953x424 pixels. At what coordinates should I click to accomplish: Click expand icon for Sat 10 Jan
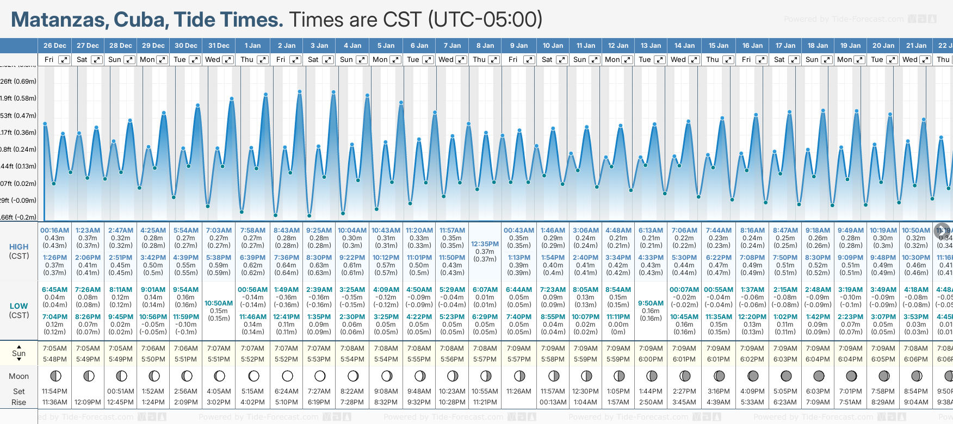(x=561, y=60)
